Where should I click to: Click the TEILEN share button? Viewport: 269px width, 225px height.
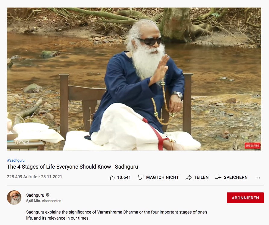point(197,177)
